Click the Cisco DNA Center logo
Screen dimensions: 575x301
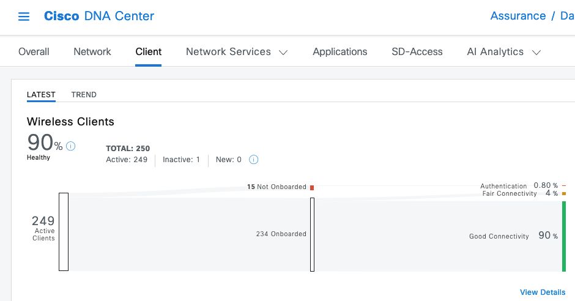(x=99, y=16)
